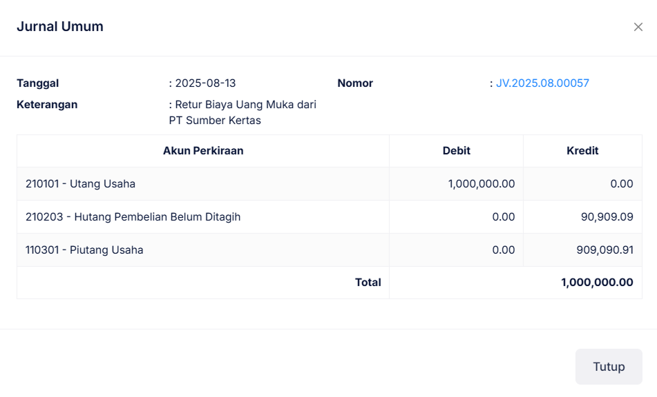The height and width of the screenshot is (397, 657).
Task: Select the 210101 - Utang Usaha account row
Action: [80, 184]
